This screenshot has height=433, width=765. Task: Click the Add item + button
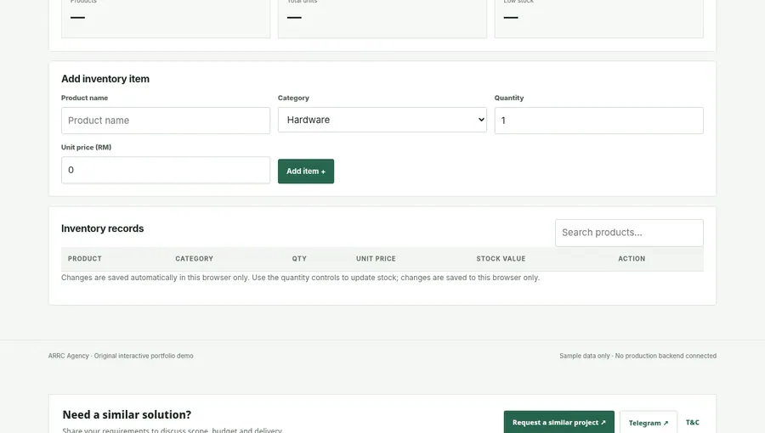[306, 171]
